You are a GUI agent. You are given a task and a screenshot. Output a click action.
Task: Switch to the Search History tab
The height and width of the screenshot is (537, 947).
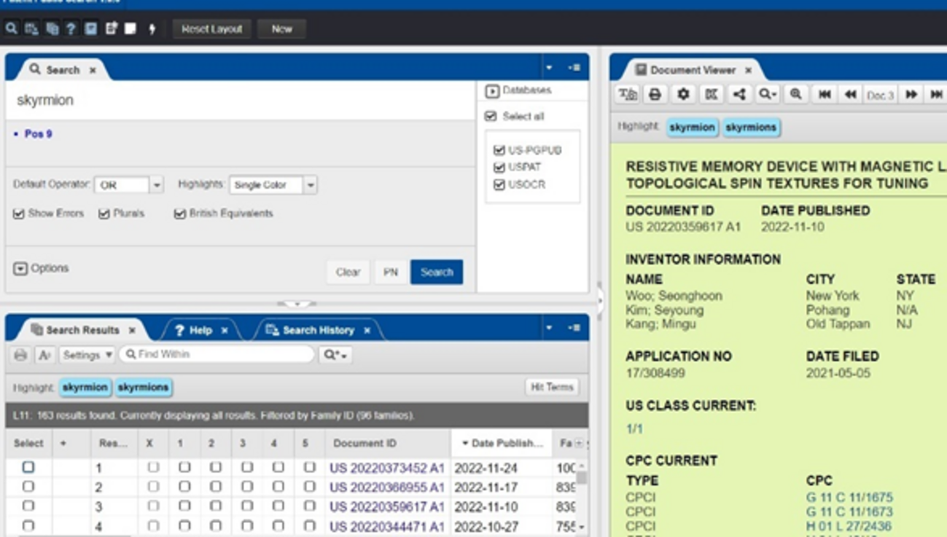pyautogui.click(x=318, y=330)
